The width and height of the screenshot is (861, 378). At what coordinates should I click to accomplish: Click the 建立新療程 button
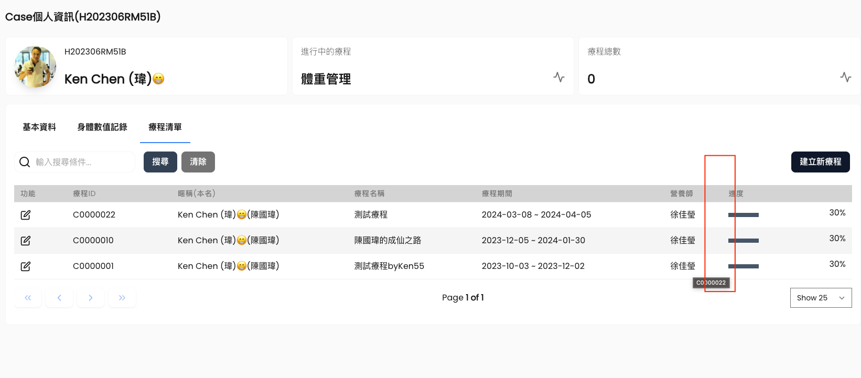click(820, 162)
